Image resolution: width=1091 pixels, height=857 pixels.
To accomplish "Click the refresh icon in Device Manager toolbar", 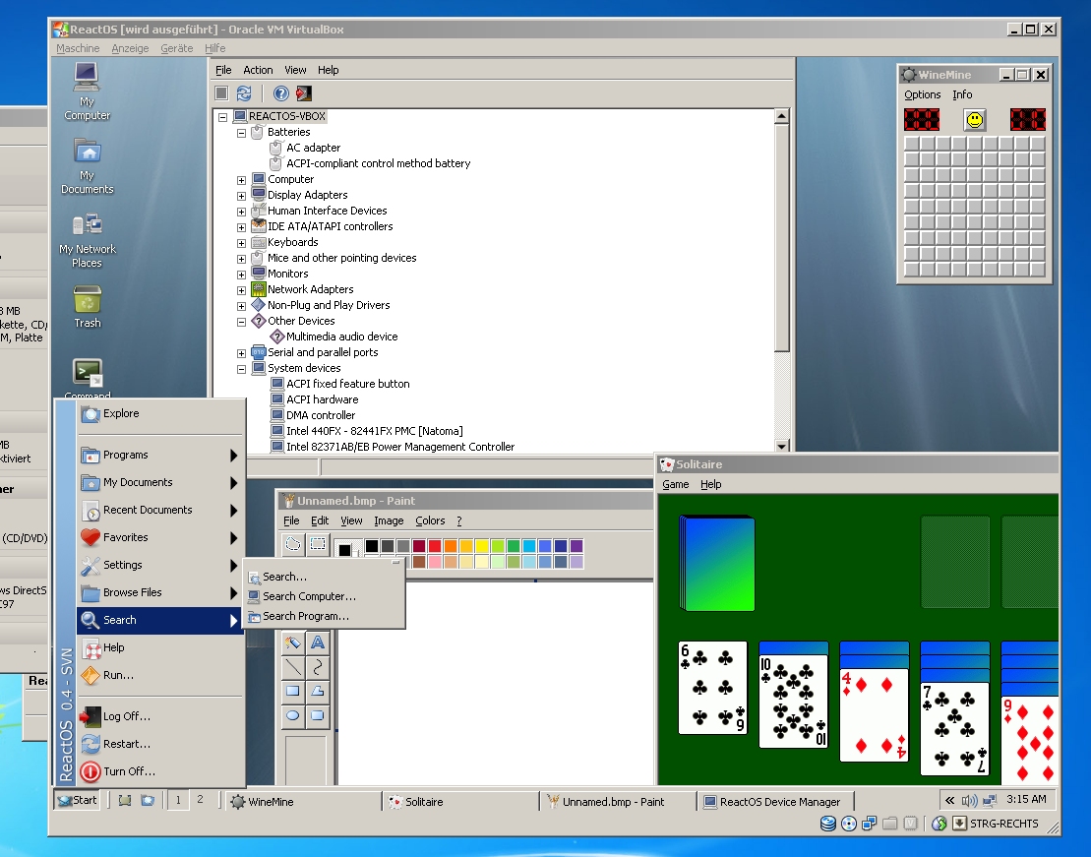I will pos(244,93).
